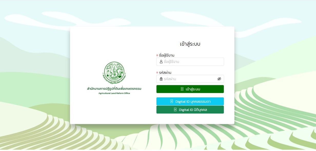
Task: Click the สำนักงานการปฏิรูปที่ดินเพื่อเกษตรกรรม text under logo
Action: tap(114, 89)
